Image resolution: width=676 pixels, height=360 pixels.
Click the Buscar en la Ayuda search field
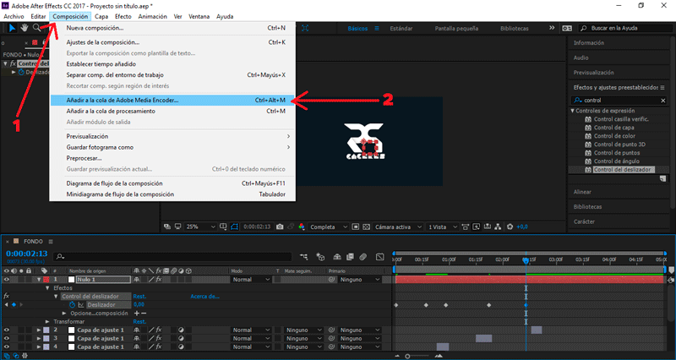(624, 28)
